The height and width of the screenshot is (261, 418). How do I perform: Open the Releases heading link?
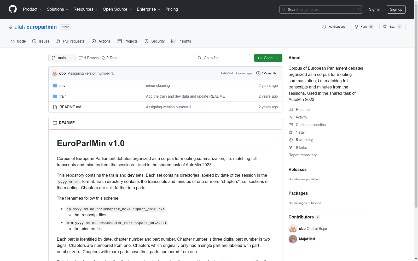298,169
